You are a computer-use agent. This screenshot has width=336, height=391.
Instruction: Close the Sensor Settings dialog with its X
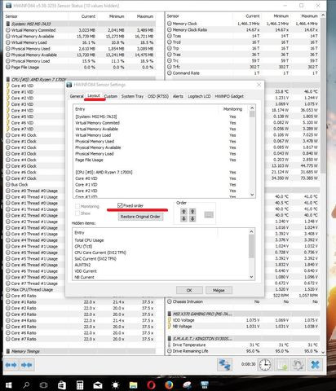click(x=259, y=85)
